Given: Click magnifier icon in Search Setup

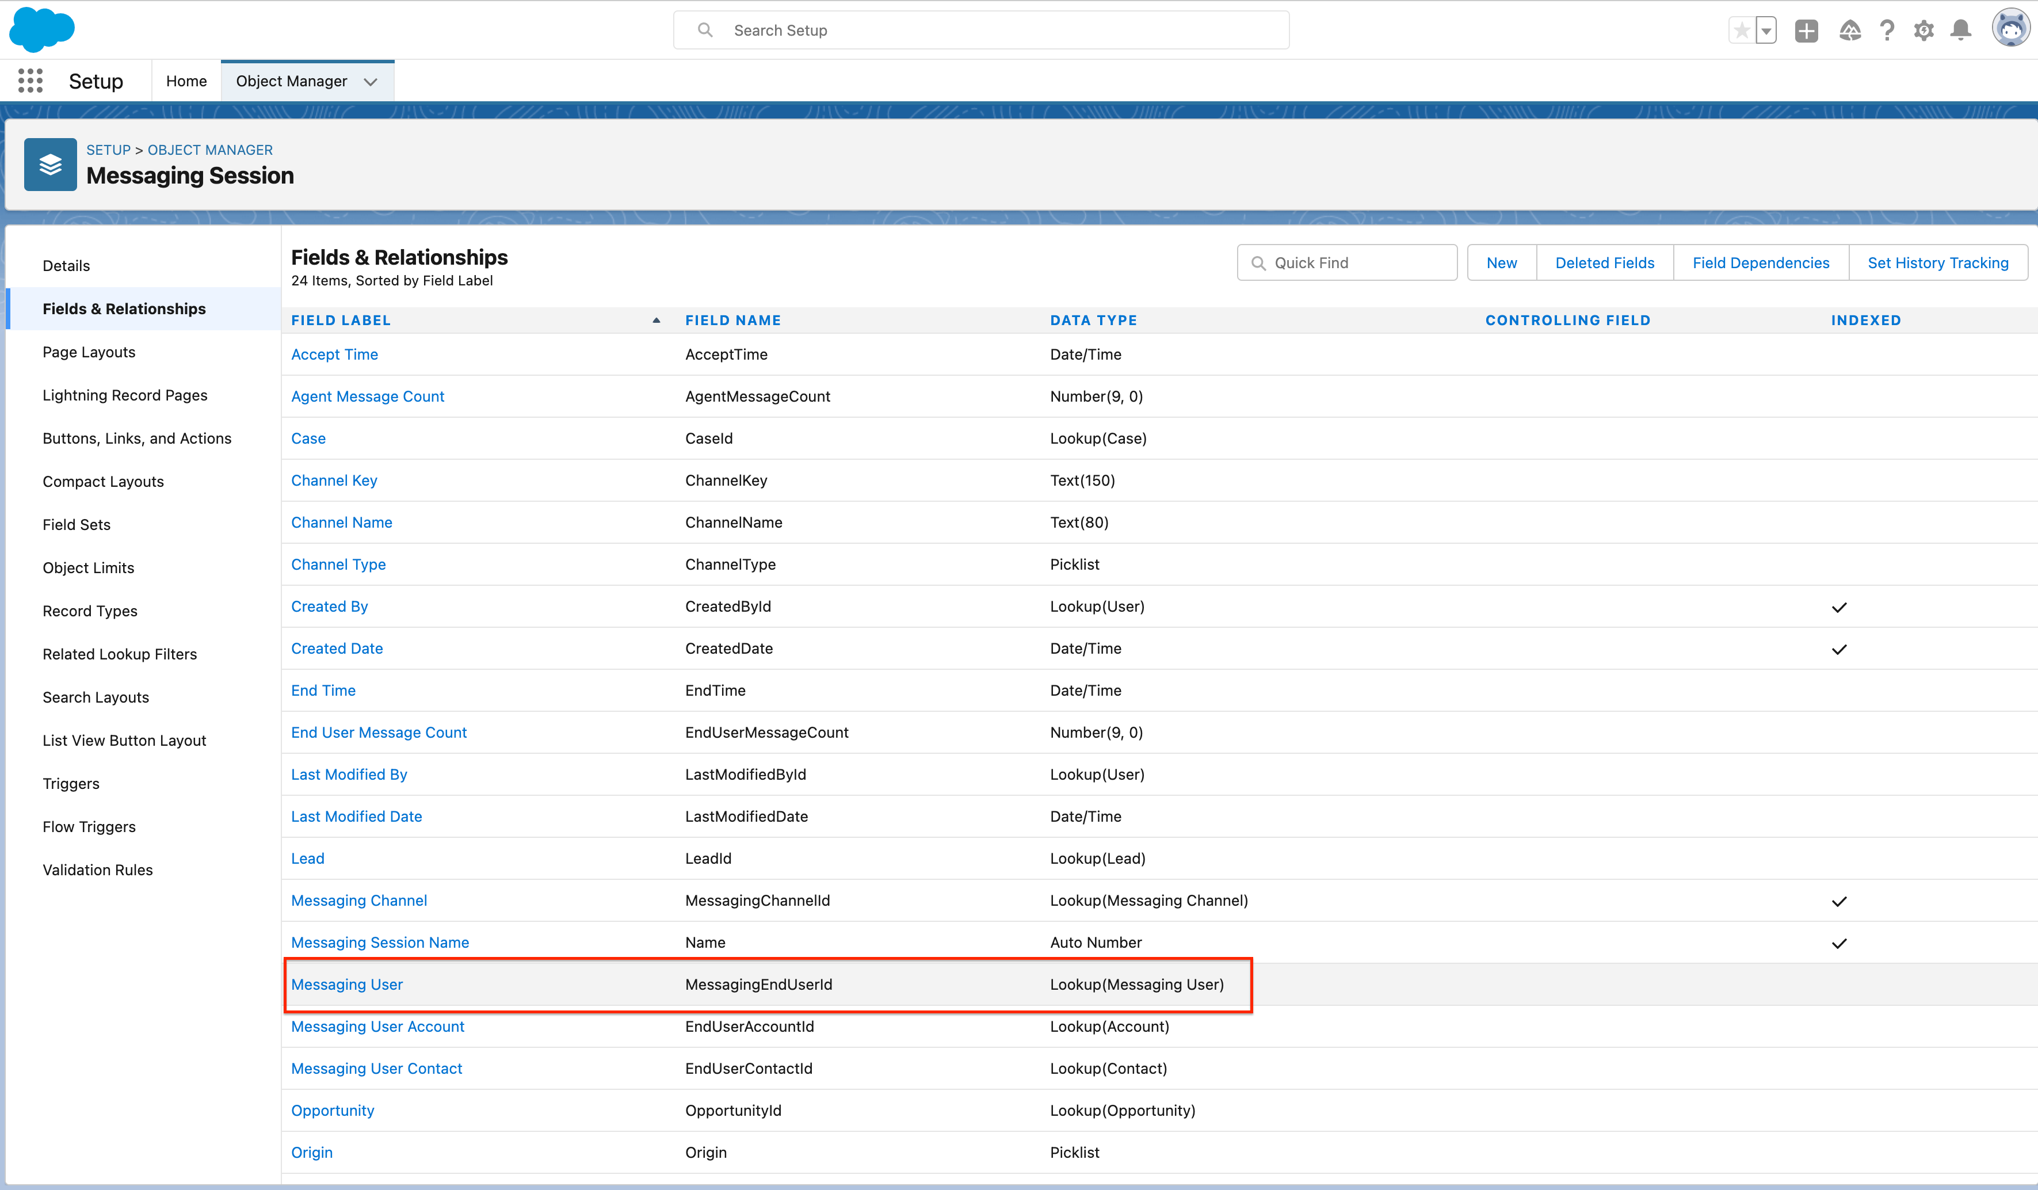Looking at the screenshot, I should [705, 30].
